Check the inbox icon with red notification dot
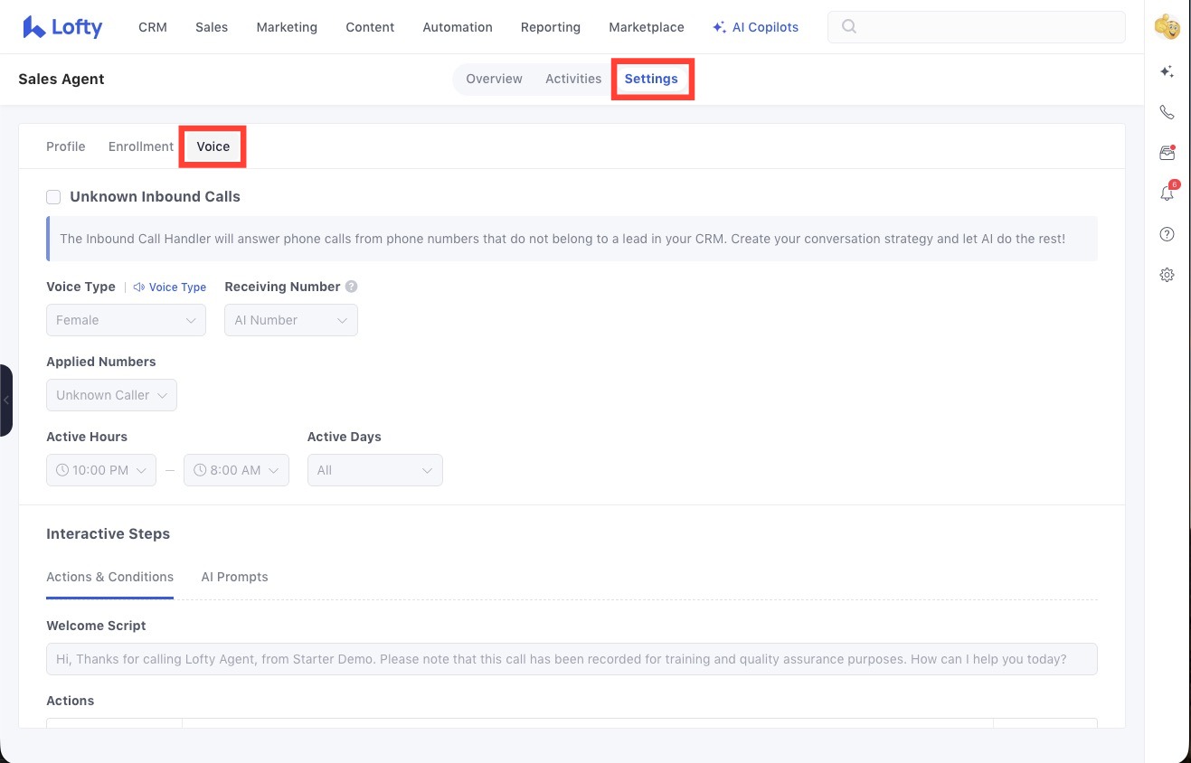Image resolution: width=1191 pixels, height=763 pixels. (1167, 152)
